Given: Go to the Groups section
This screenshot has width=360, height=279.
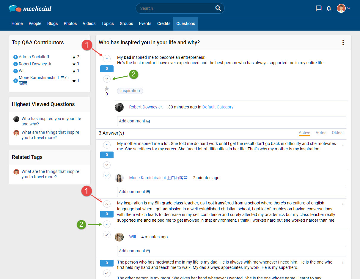Looking at the screenshot, I should coord(126,23).
